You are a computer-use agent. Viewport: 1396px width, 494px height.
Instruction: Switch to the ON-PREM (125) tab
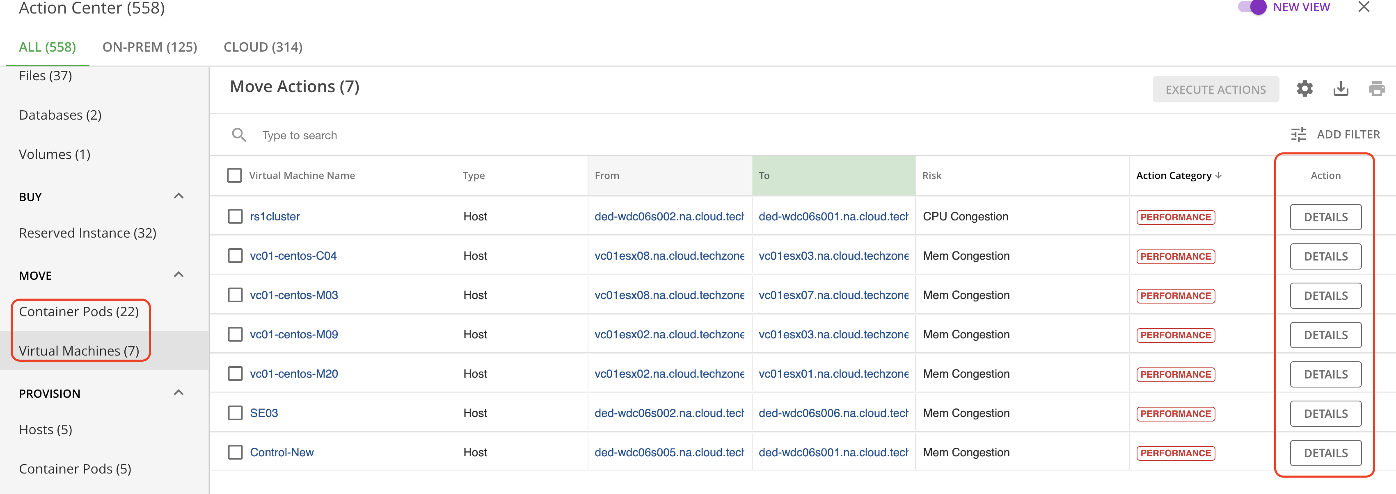point(149,47)
